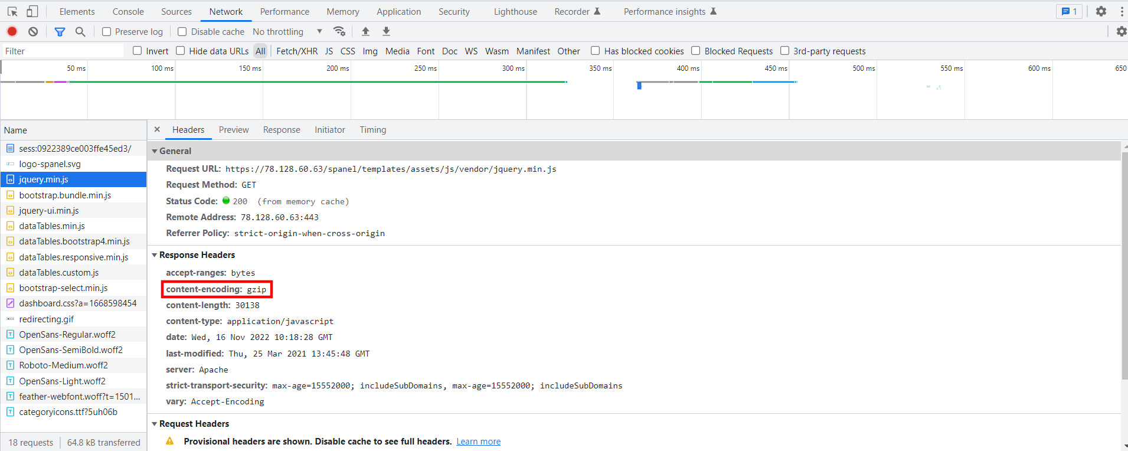This screenshot has height=451, width=1128.
Task: Click the Learn more link
Action: tap(478, 442)
